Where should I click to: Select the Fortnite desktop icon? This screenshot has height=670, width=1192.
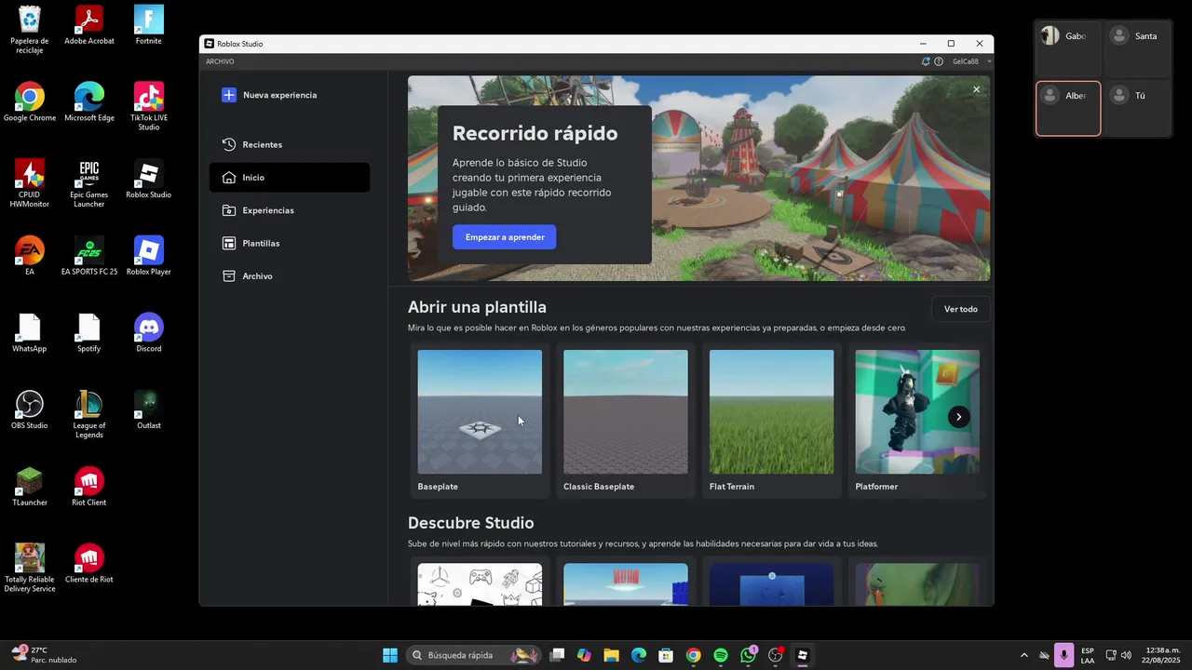149,26
